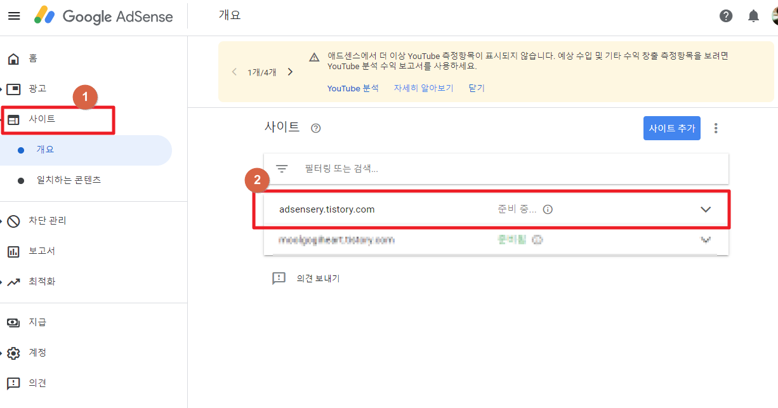This screenshot has width=778, height=408.
Task: Click the 계정 gear icon
Action: [13, 353]
